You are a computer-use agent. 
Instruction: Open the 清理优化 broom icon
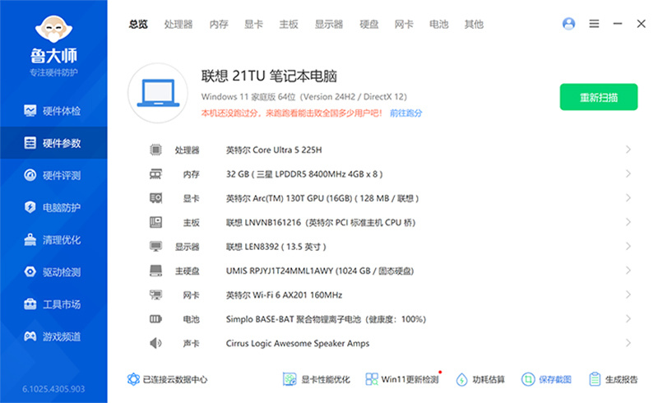point(30,239)
